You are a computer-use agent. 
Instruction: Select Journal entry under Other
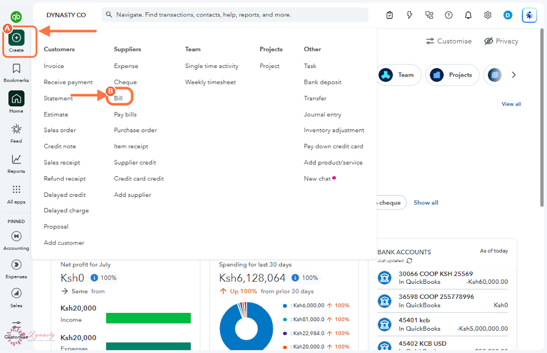(x=323, y=114)
